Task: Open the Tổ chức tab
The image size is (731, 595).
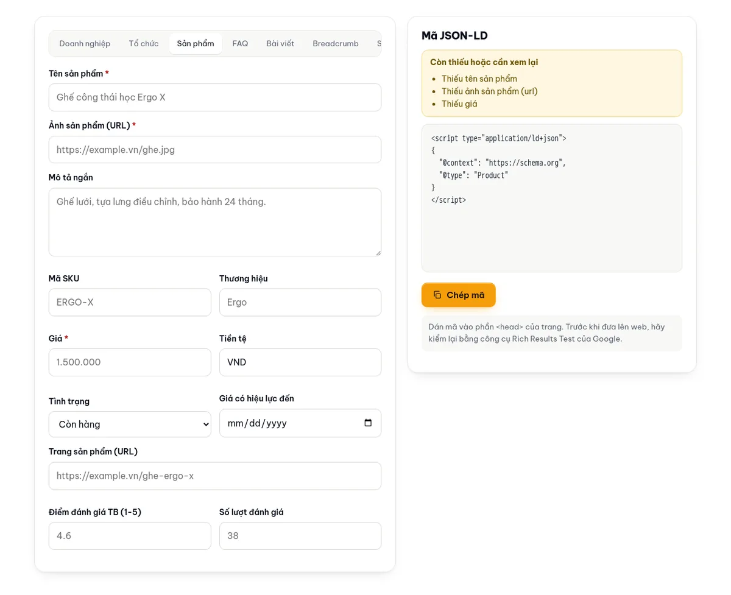Action: 144,44
